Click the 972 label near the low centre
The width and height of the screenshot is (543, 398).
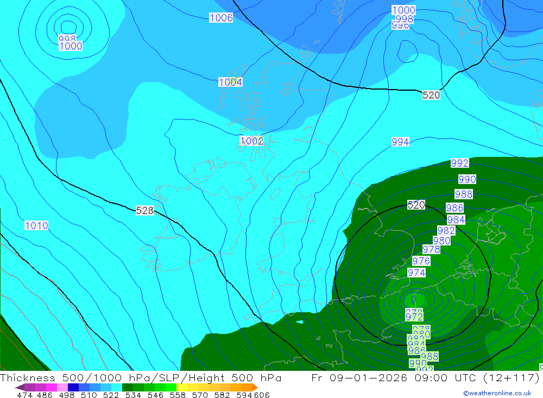414,316
